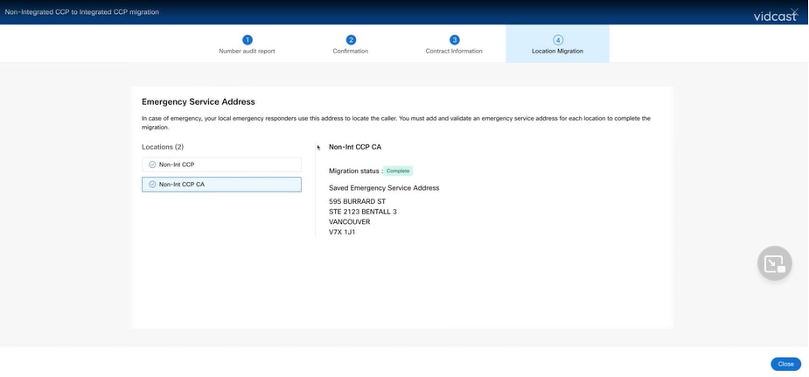Image resolution: width=809 pixels, height=377 pixels.
Task: Select the Location Migration step label
Action: pyautogui.click(x=558, y=51)
